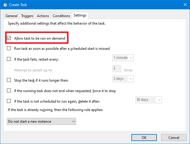Viewport: 190px width, 144px height.
Task: Click the restart attempts times field
Action: pos(117,69)
